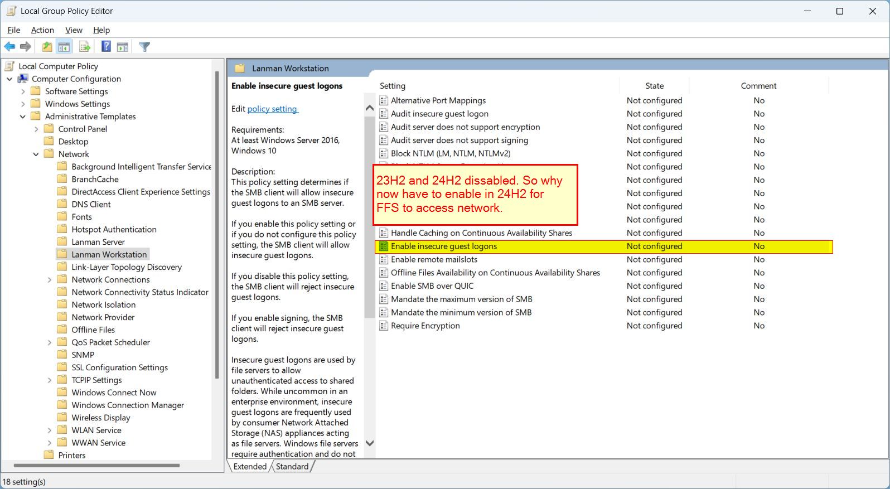Open the Help menu

[x=101, y=30]
